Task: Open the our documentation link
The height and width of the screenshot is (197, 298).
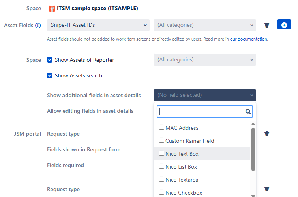Action: pyautogui.click(x=249, y=39)
